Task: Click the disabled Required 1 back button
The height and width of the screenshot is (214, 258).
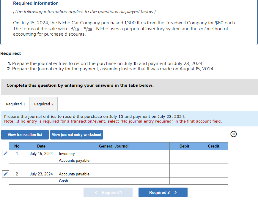Action: coord(108,192)
